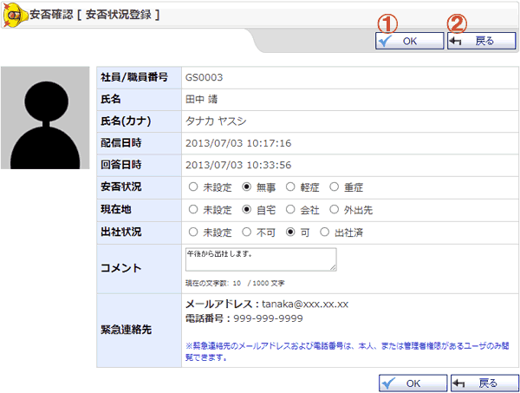Click the 回答日時 row label
520x393 pixels.
click(x=121, y=165)
